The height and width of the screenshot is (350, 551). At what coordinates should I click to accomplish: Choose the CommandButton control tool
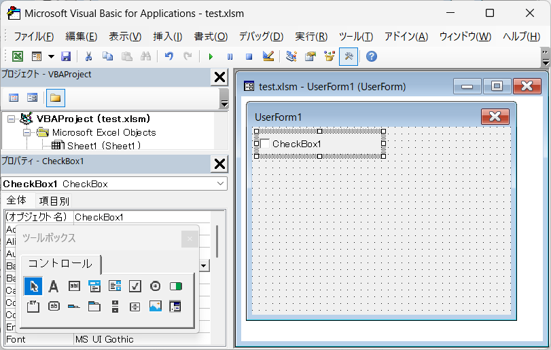pos(54,307)
